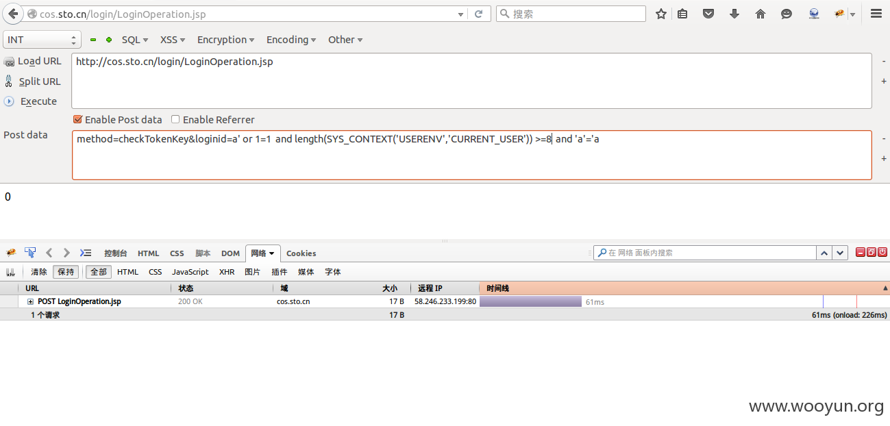Open the chat smiley icon

(787, 14)
